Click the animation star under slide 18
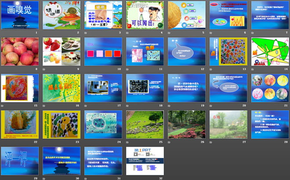290x180 pixels. 127,106
